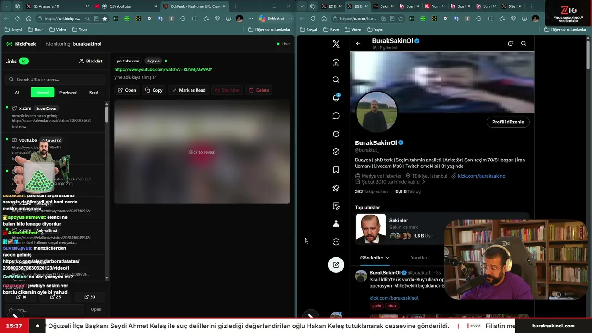Go to home page in KickPeek browser
Screen dimensions: 592x333
click(x=29, y=18)
